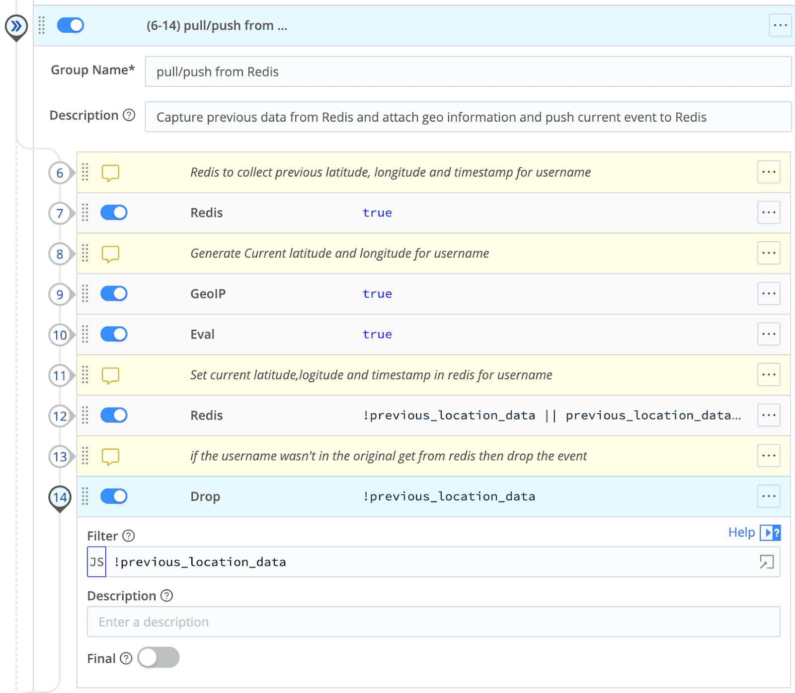The height and width of the screenshot is (693, 795).
Task: Expand the Filter expression editor
Action: click(767, 562)
